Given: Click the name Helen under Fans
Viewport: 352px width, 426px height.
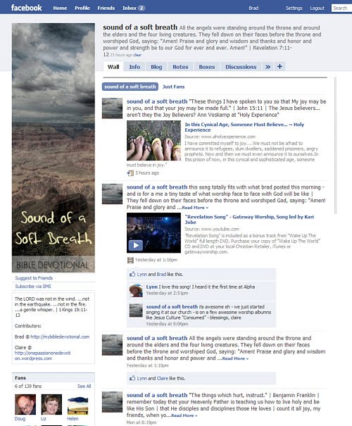Looking at the screenshot, I should (x=73, y=419).
